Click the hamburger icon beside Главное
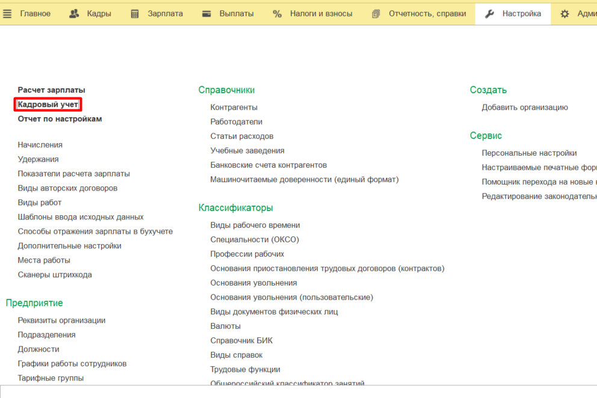 [x=7, y=14]
